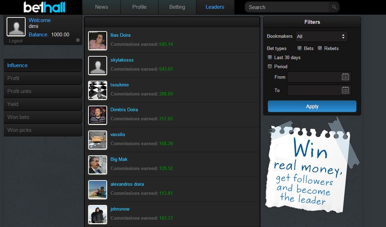Select Profit units in the sidebar
Image resolution: width=386 pixels, height=227 pixels.
click(20, 91)
